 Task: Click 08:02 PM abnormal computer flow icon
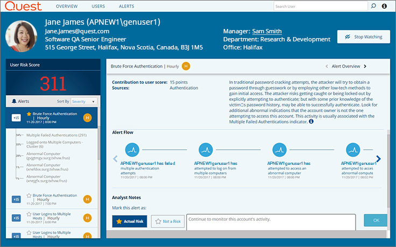[353, 150]
